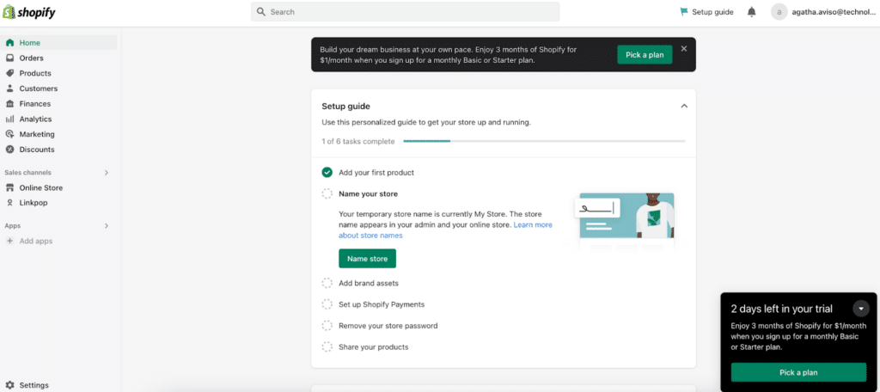Select the Share your products task

374,347
